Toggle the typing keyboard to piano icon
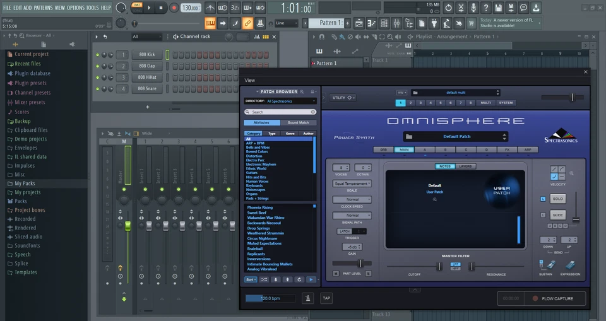 [210, 23]
